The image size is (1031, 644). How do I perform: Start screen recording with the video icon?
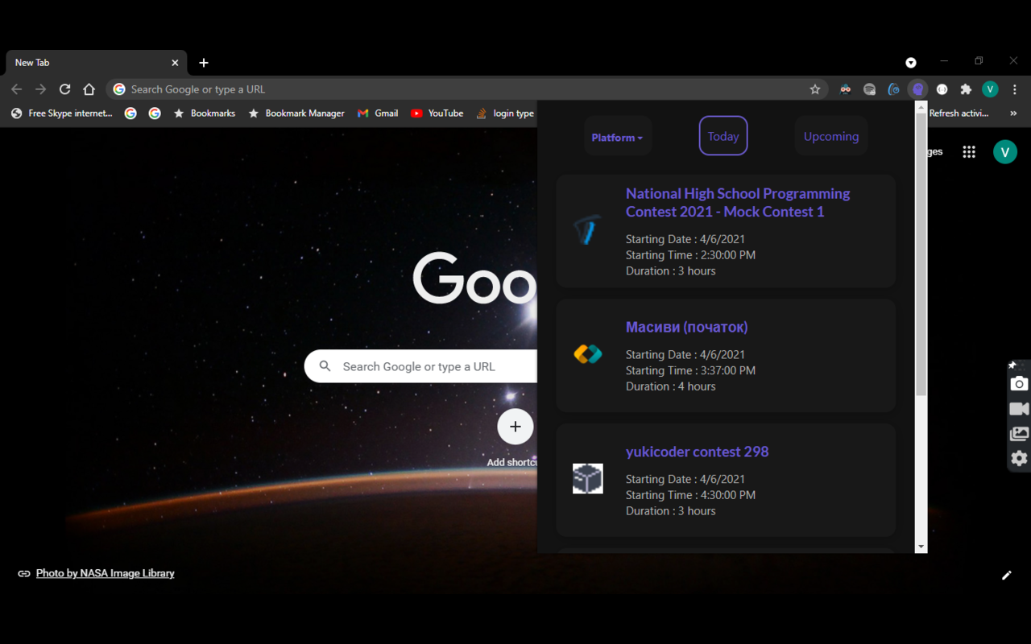[1019, 409]
